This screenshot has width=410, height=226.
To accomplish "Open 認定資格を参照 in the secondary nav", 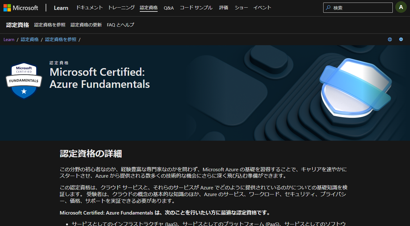I will (50, 25).
